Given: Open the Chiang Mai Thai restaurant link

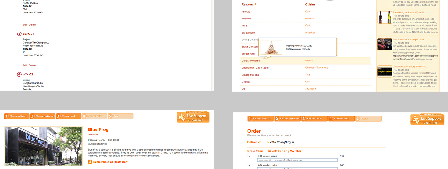Looking at the screenshot, I should pyautogui.click(x=250, y=75).
